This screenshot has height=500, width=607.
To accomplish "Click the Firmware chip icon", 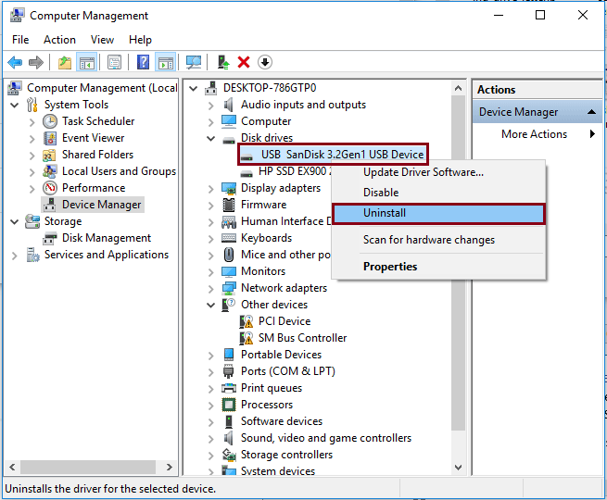I will pos(229,205).
